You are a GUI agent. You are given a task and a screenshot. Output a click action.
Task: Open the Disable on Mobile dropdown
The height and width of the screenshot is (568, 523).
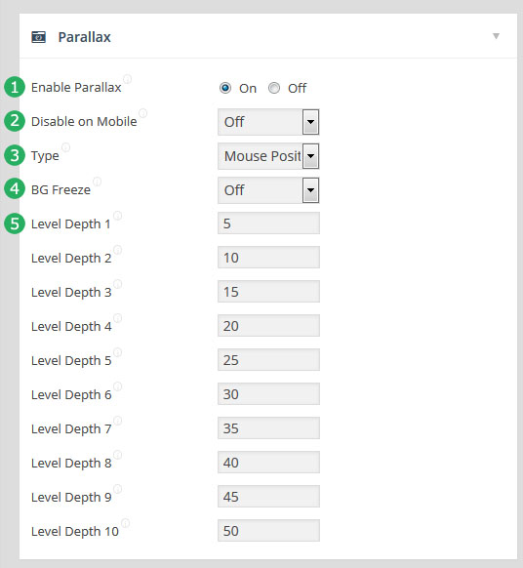(x=268, y=122)
